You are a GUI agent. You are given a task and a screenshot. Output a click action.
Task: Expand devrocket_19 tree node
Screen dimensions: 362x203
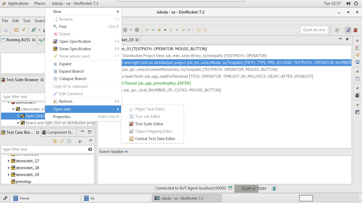9,175
